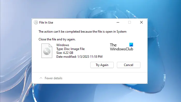181x102 pixels.
Task: Click the Disc Image File icon
Action: tap(47, 51)
